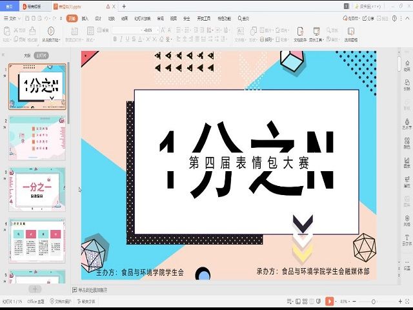Zoom out with the minus button
The height and width of the screenshot is (310, 413).
pyautogui.click(x=354, y=301)
